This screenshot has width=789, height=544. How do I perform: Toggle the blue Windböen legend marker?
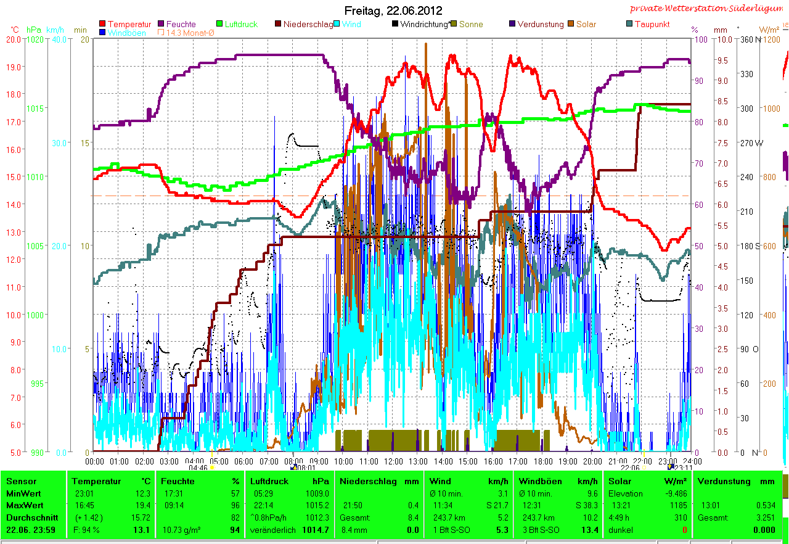point(102,33)
